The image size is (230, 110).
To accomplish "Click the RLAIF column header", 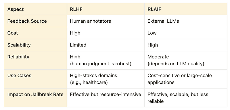I will pyautogui.click(x=154, y=9).
